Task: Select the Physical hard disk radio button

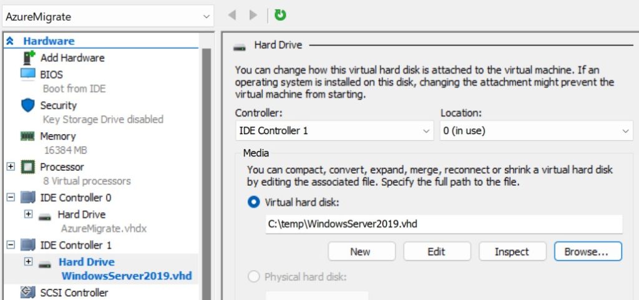Action: tap(254, 276)
